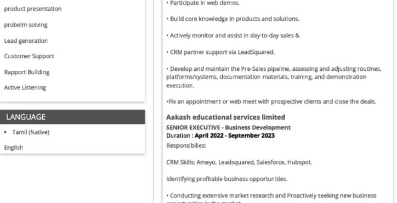Click the Responsibilies label

click(186, 145)
